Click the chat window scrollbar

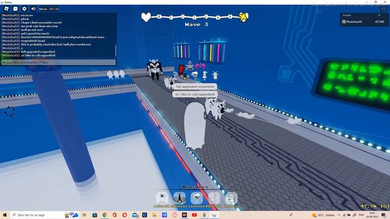(115, 50)
